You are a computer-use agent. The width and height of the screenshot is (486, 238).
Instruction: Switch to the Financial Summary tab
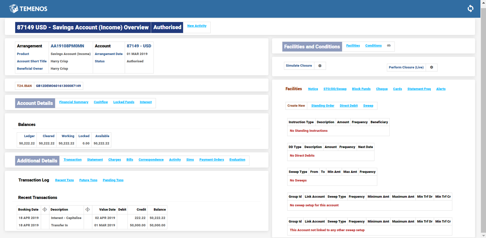tap(74, 102)
